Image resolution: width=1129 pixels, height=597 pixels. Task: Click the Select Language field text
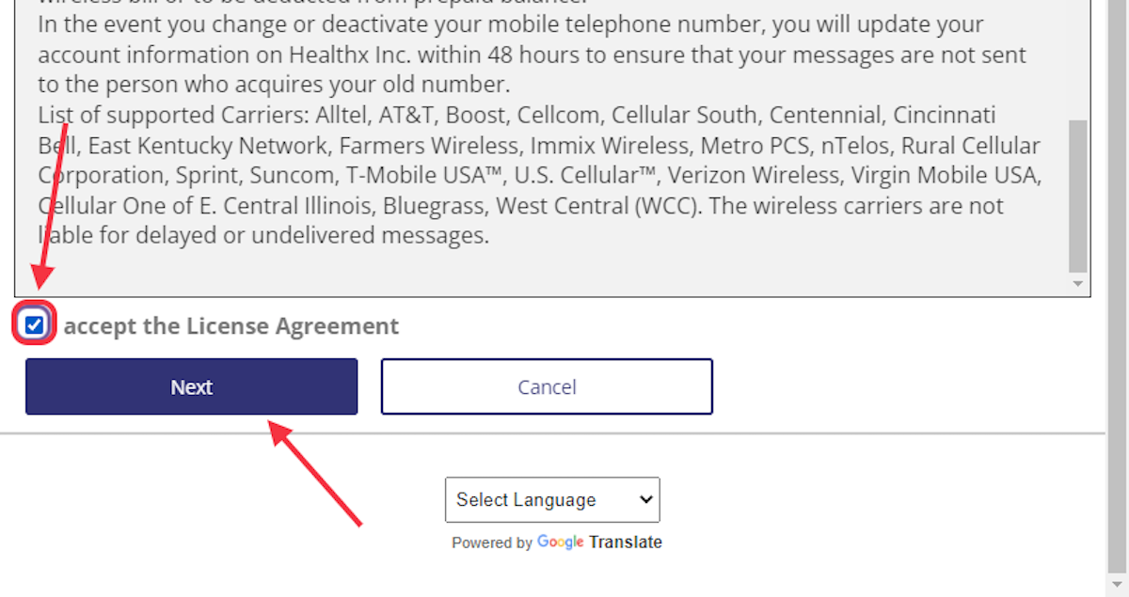[x=525, y=499]
